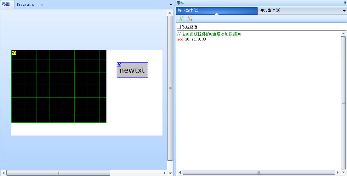This screenshot has width=347, height=176.
Task: Click the comment-lines icon in event toolbar
Action: point(182,19)
